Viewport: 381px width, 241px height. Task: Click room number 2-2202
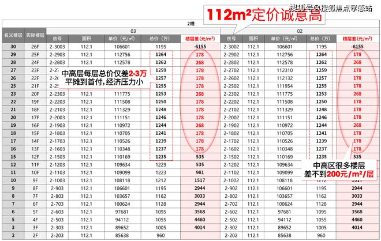tap(231, 101)
